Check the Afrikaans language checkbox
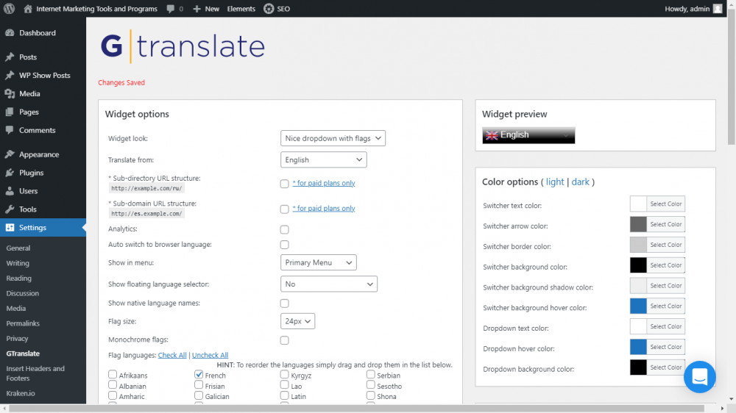 click(112, 374)
